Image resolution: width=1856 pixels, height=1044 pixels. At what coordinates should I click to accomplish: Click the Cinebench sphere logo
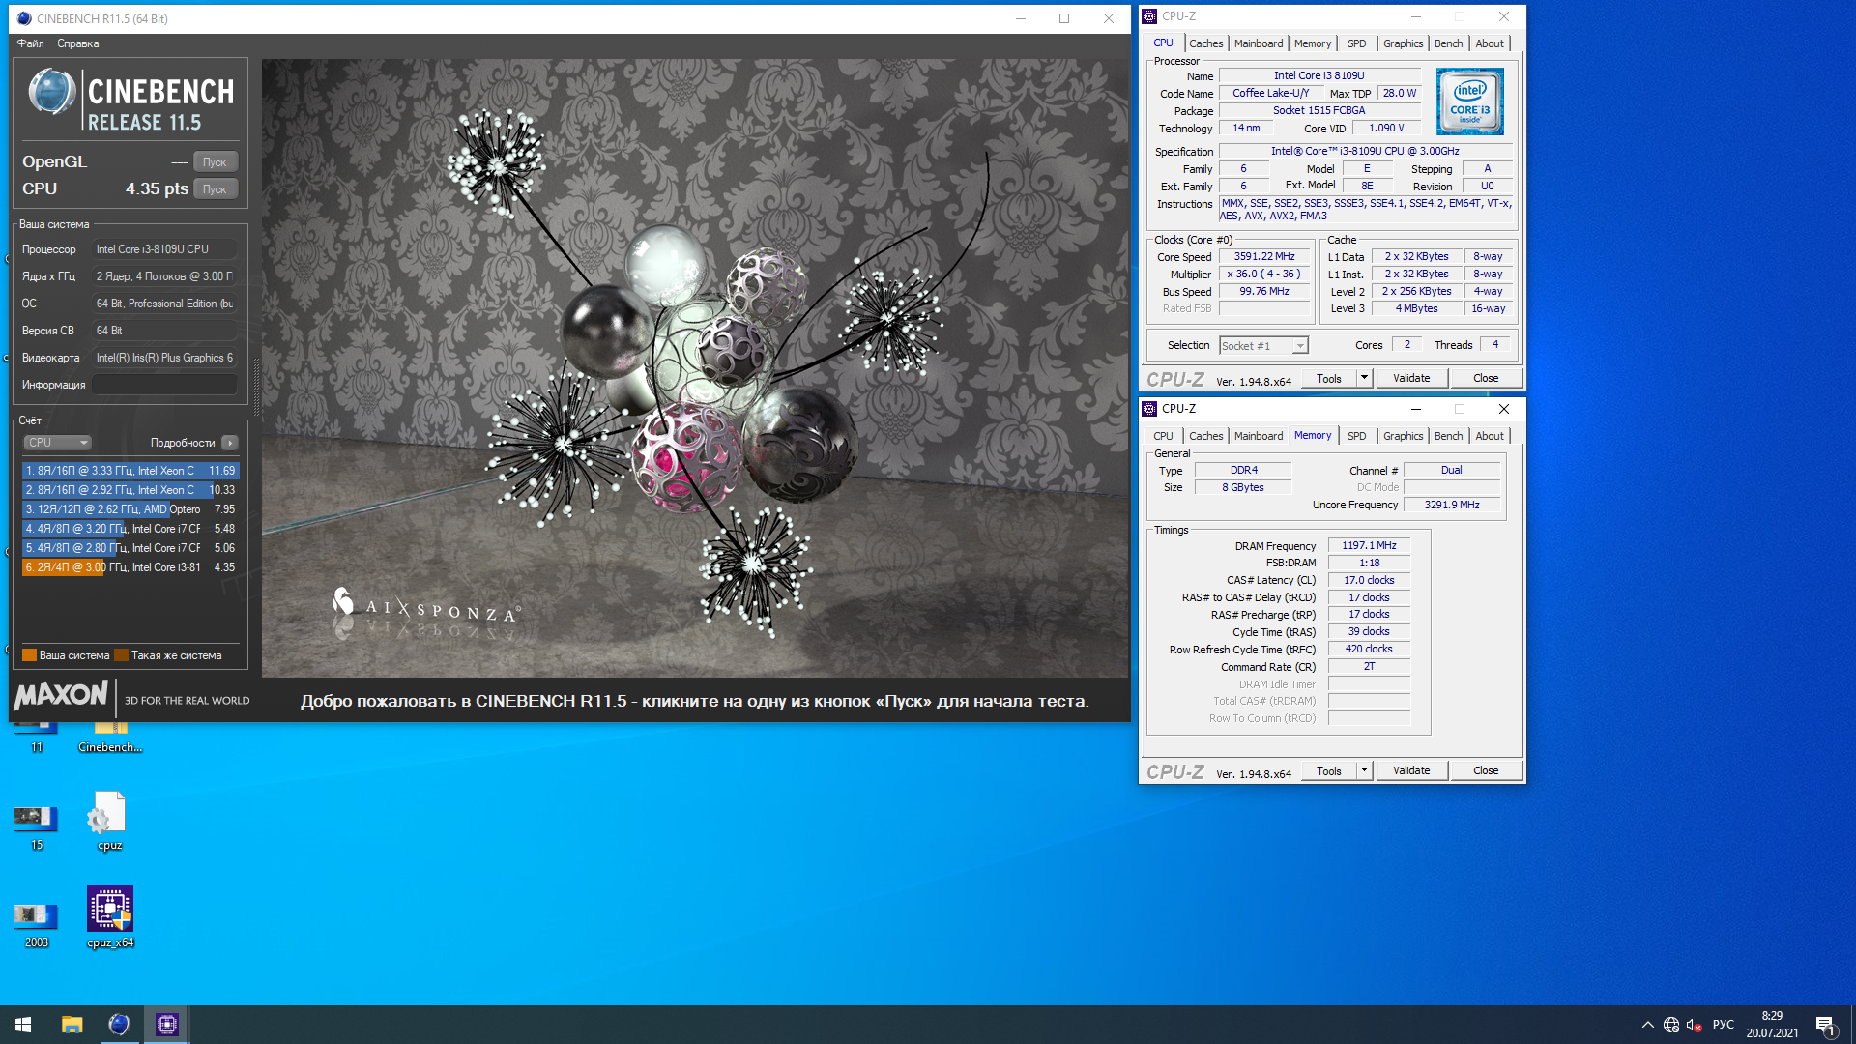[x=52, y=94]
